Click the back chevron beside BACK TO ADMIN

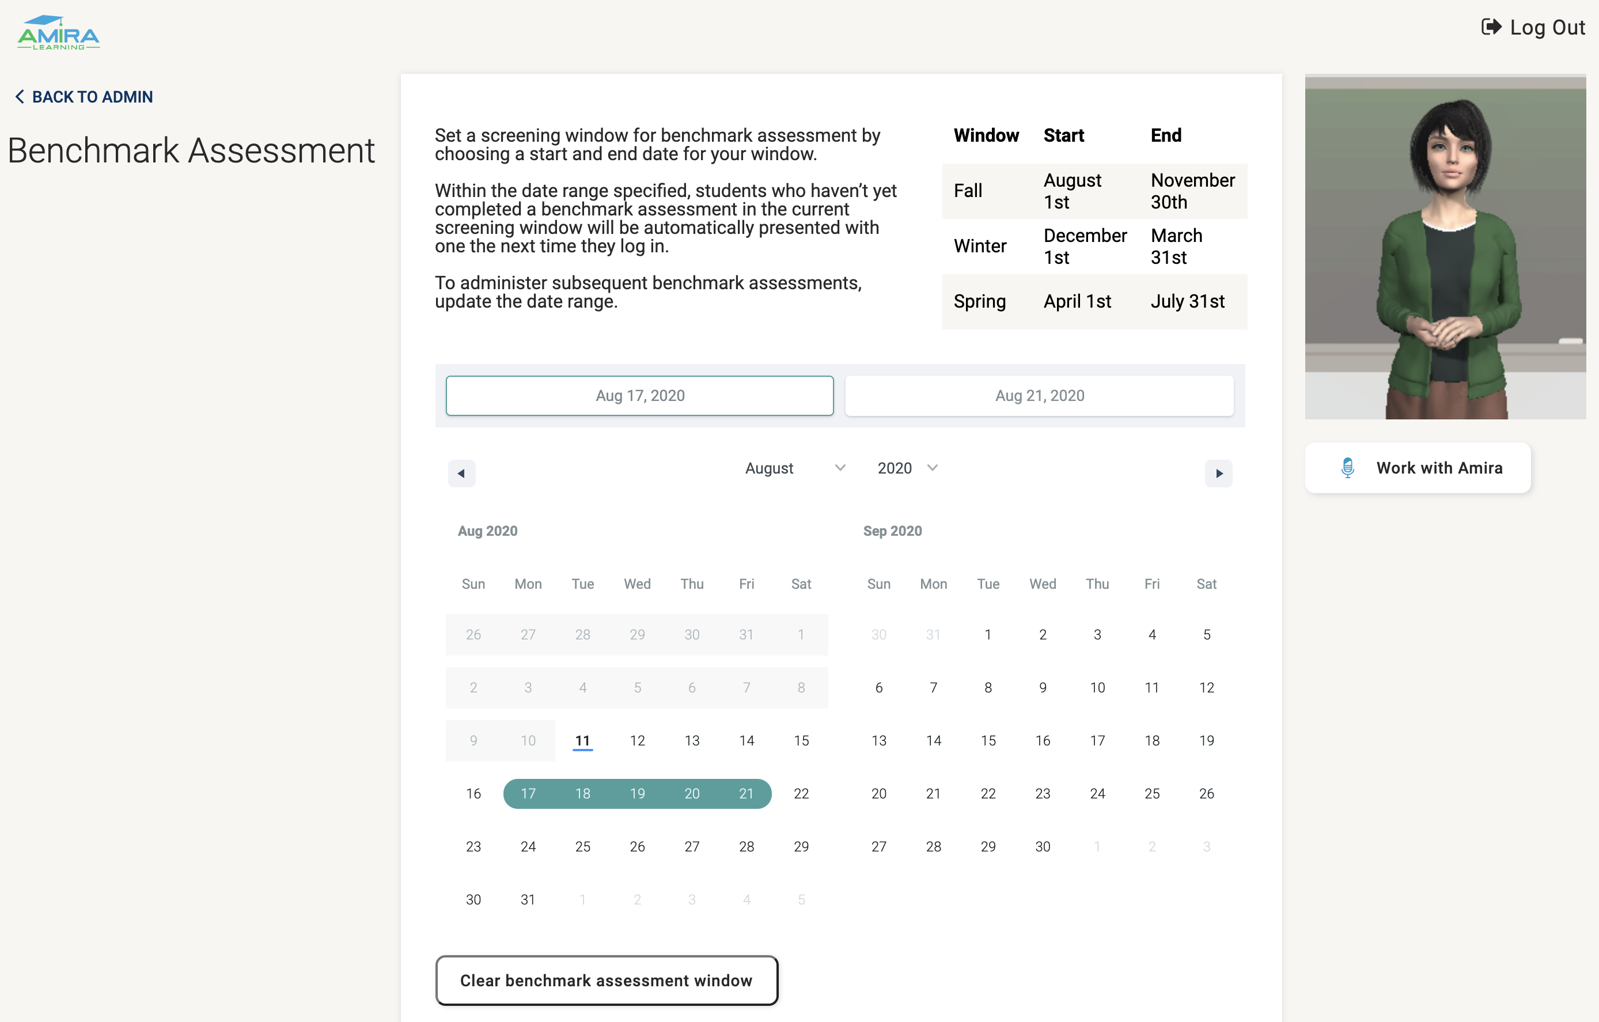[20, 97]
